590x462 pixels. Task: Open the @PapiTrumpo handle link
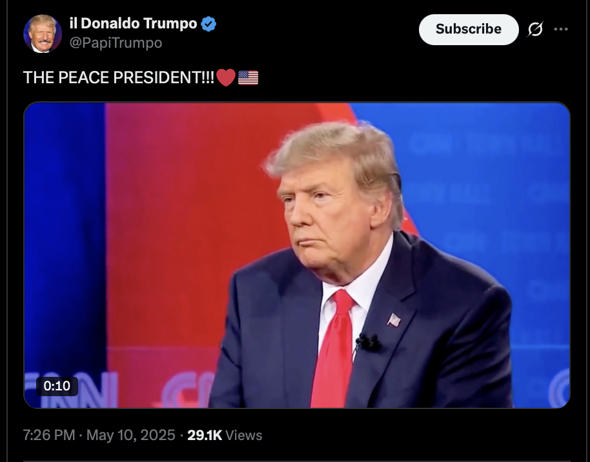pos(116,43)
